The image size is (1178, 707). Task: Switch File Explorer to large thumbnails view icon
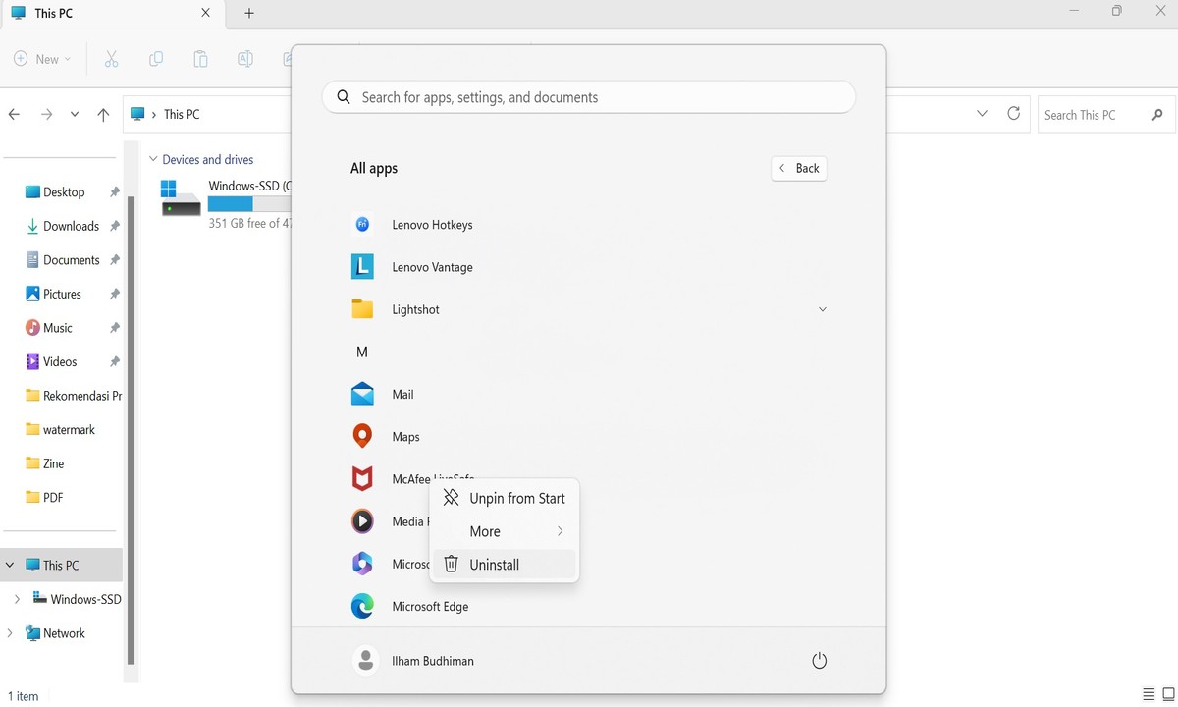[x=1168, y=695]
